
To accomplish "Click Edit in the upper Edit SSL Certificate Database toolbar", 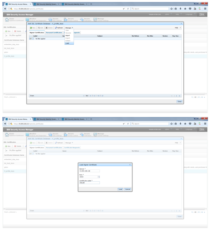I will (x=41, y=28).
